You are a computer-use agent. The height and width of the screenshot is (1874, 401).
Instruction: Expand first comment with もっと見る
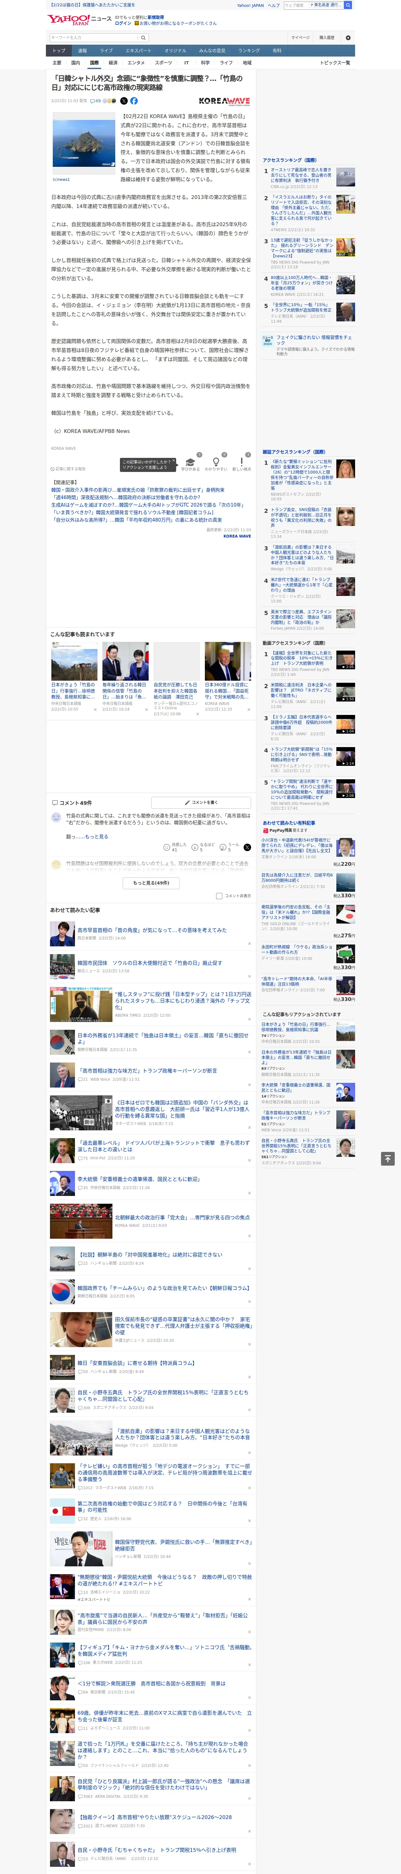click(96, 837)
